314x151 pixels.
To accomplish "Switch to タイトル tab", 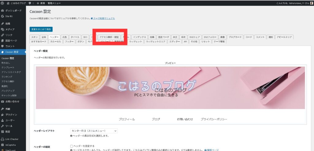I will point(75,37).
